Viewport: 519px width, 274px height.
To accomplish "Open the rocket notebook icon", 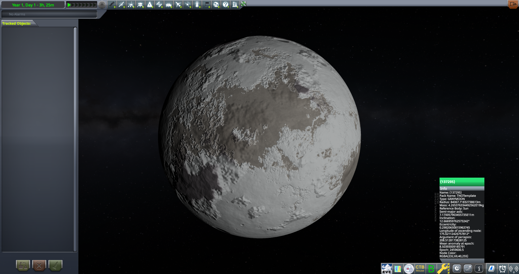I will (491, 269).
